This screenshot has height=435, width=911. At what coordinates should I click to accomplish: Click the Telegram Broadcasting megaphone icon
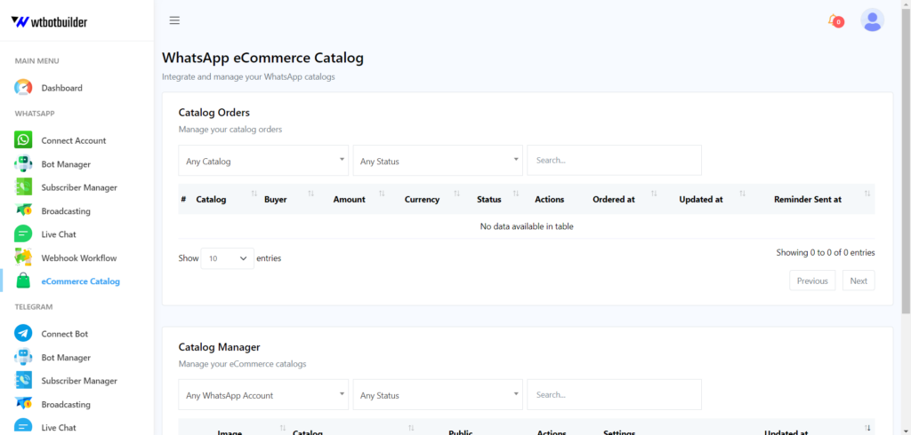click(x=23, y=404)
